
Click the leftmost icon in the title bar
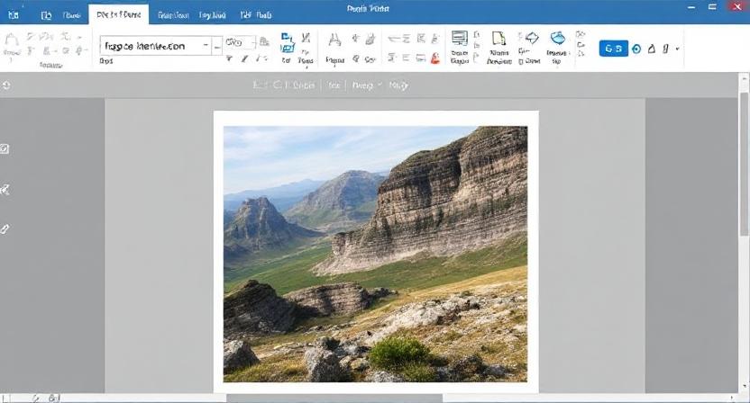tap(14, 14)
